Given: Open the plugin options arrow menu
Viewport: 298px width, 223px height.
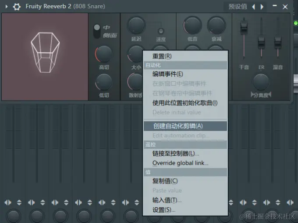Looking at the screenshot, I should pos(7,7).
